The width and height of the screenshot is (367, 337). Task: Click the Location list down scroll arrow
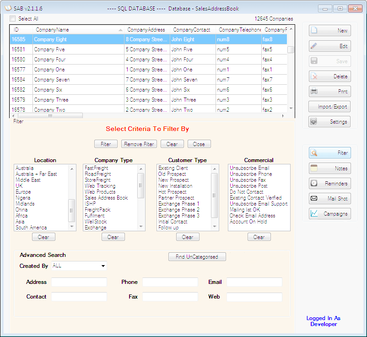point(72,227)
